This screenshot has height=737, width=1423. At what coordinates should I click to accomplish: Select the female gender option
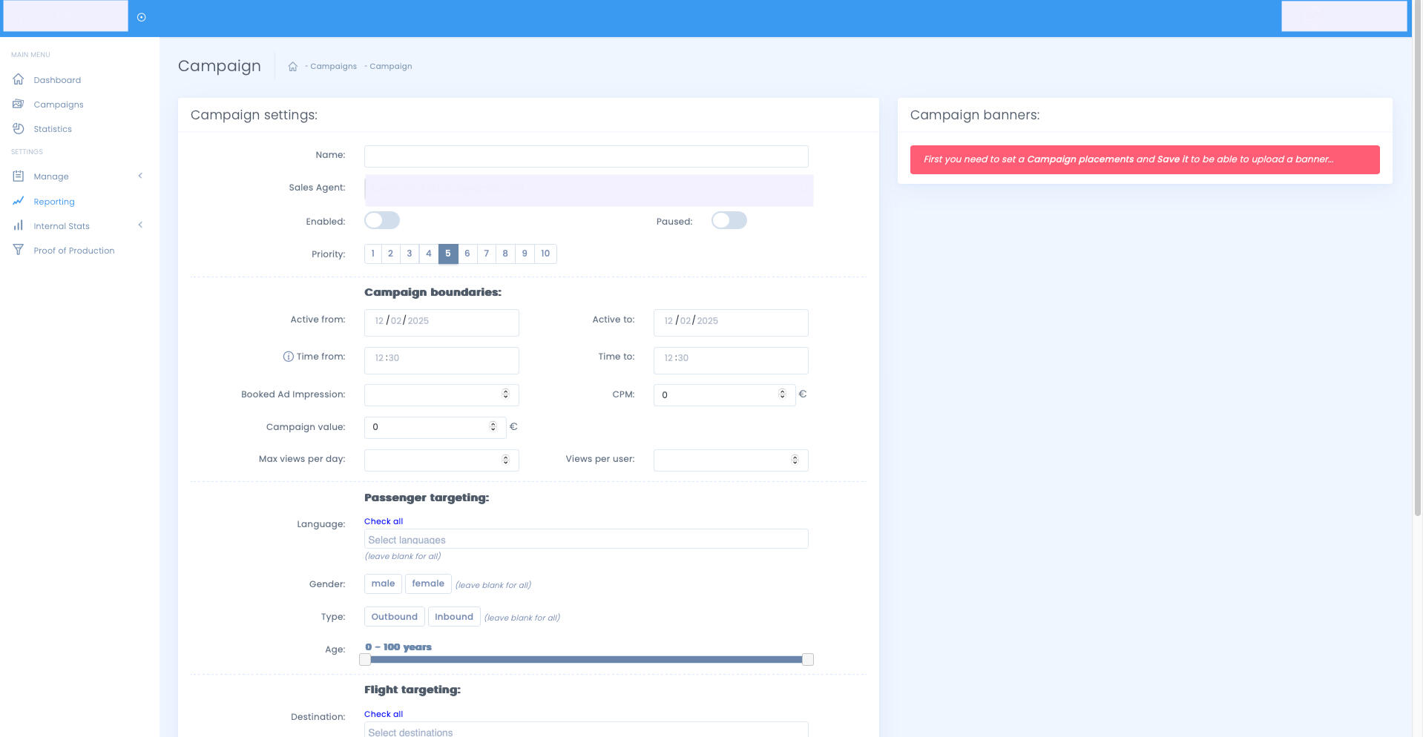(428, 584)
